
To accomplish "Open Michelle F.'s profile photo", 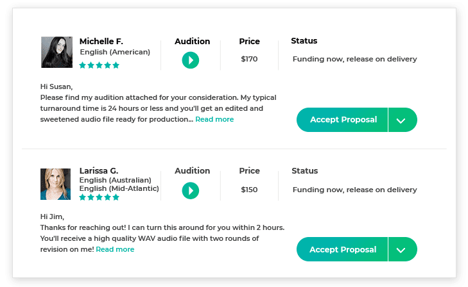I will 56,52.
